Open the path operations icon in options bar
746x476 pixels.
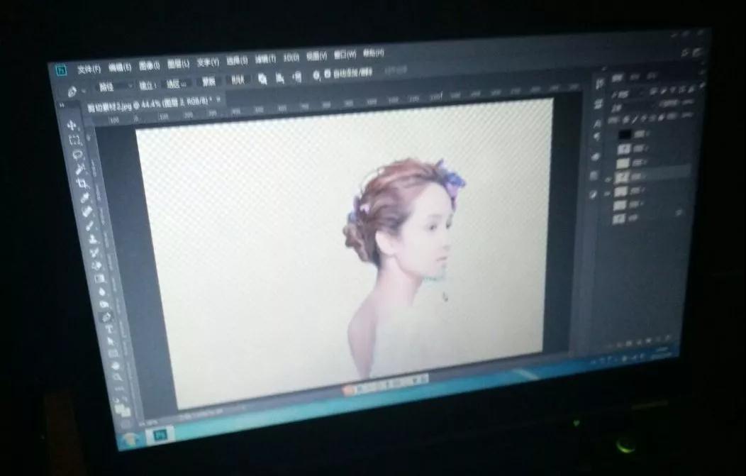[262, 79]
